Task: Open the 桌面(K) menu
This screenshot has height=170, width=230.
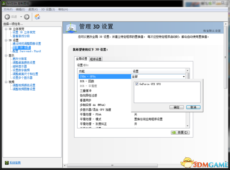Action: click(33, 10)
